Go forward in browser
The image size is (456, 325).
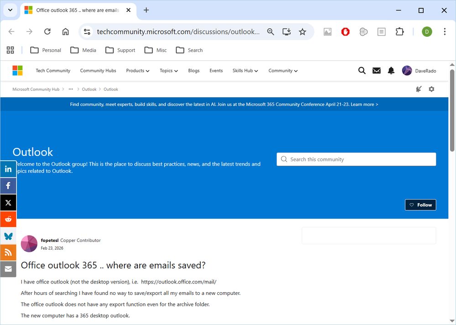(x=29, y=31)
